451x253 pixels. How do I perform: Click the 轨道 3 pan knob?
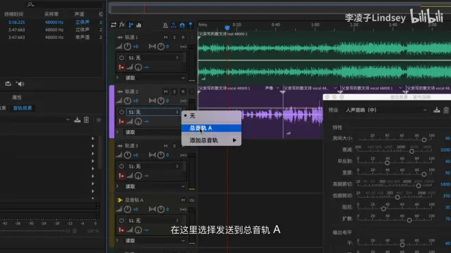pos(161,155)
